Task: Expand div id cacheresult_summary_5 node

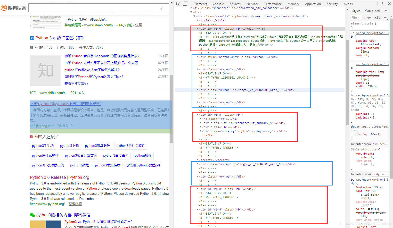Action: click(x=200, y=123)
